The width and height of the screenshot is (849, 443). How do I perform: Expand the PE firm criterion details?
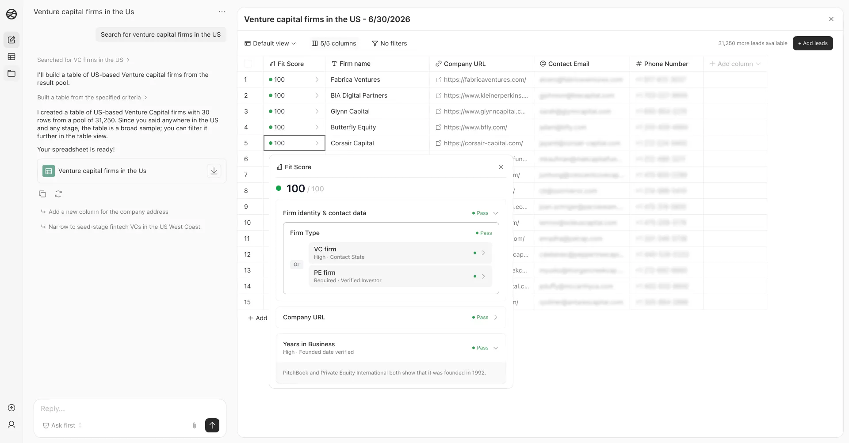(x=483, y=276)
